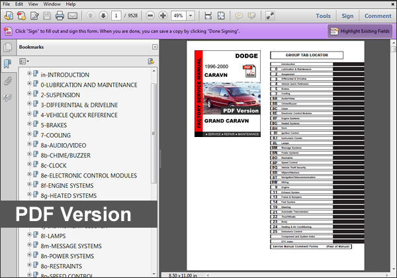This screenshot has width=397, height=278.
Task: Open zoom level dropdown arrow
Action: click(x=191, y=16)
